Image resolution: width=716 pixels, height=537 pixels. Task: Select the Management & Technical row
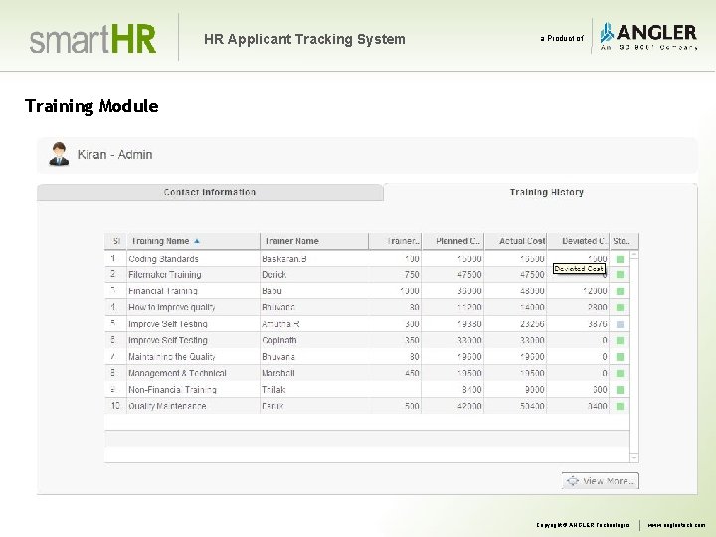click(x=367, y=374)
